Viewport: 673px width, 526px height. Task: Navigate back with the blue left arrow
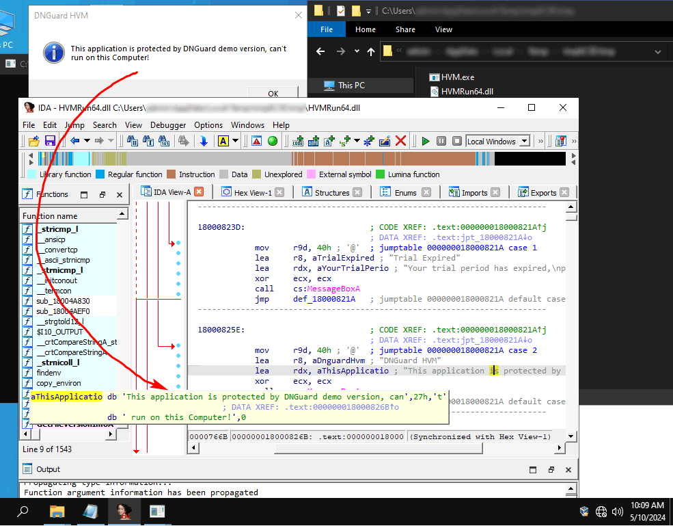[x=74, y=141]
